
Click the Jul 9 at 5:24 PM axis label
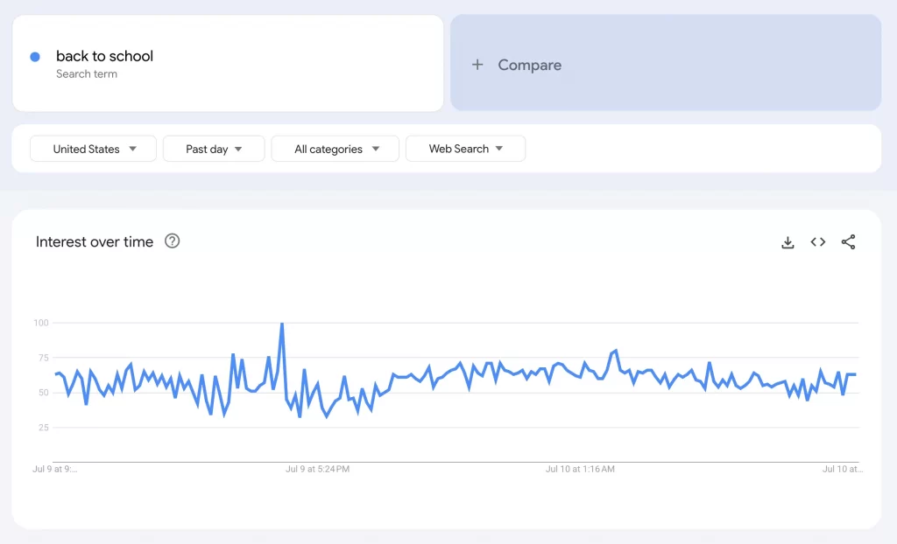pyautogui.click(x=317, y=469)
